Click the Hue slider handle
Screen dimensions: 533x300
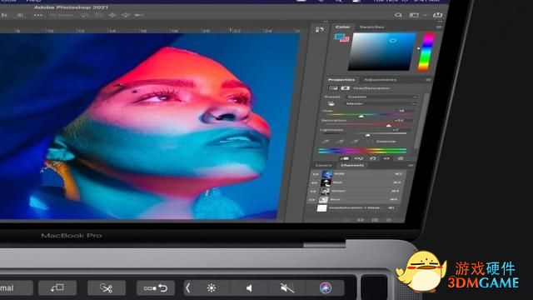pos(361,116)
